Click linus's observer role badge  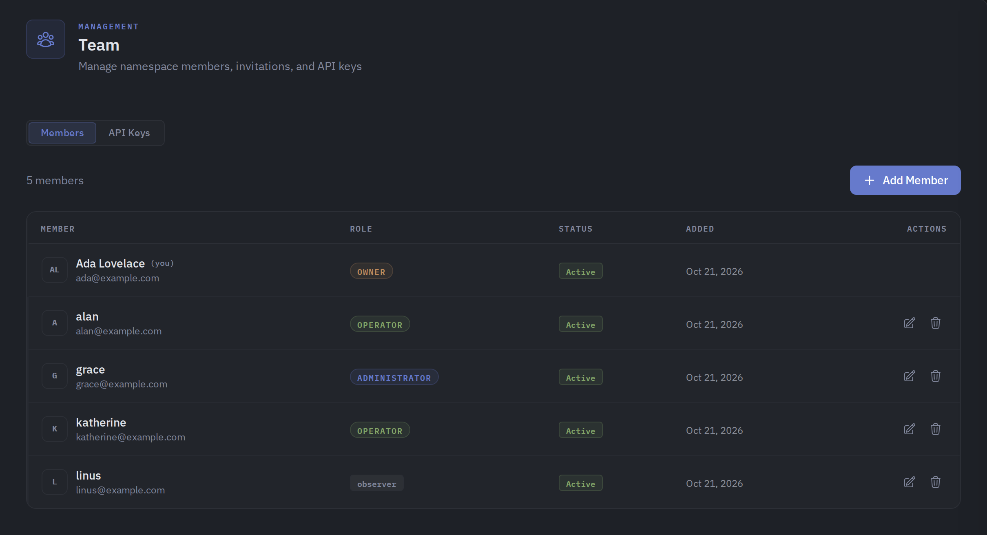[377, 483]
